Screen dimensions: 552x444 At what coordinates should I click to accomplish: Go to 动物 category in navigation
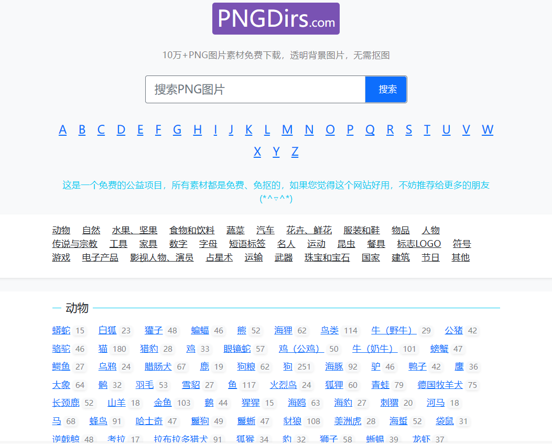(x=61, y=230)
